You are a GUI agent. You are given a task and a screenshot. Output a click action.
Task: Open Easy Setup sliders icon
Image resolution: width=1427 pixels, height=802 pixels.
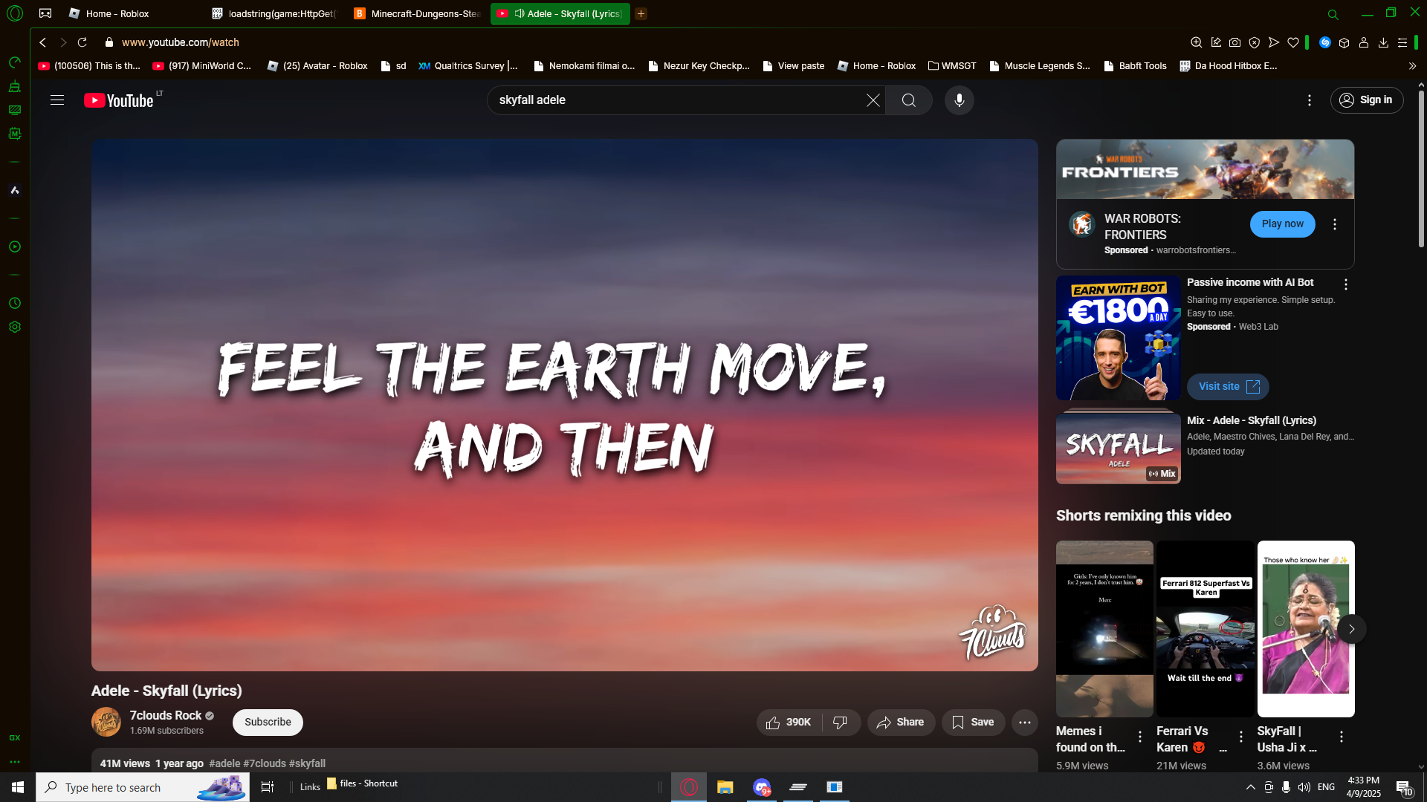tap(1402, 42)
